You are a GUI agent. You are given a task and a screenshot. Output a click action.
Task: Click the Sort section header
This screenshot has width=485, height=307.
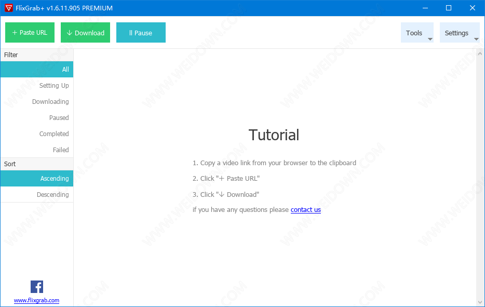(37, 164)
